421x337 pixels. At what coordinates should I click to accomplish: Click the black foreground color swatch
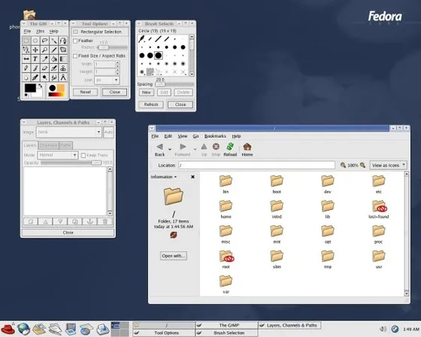pyautogui.click(x=30, y=87)
